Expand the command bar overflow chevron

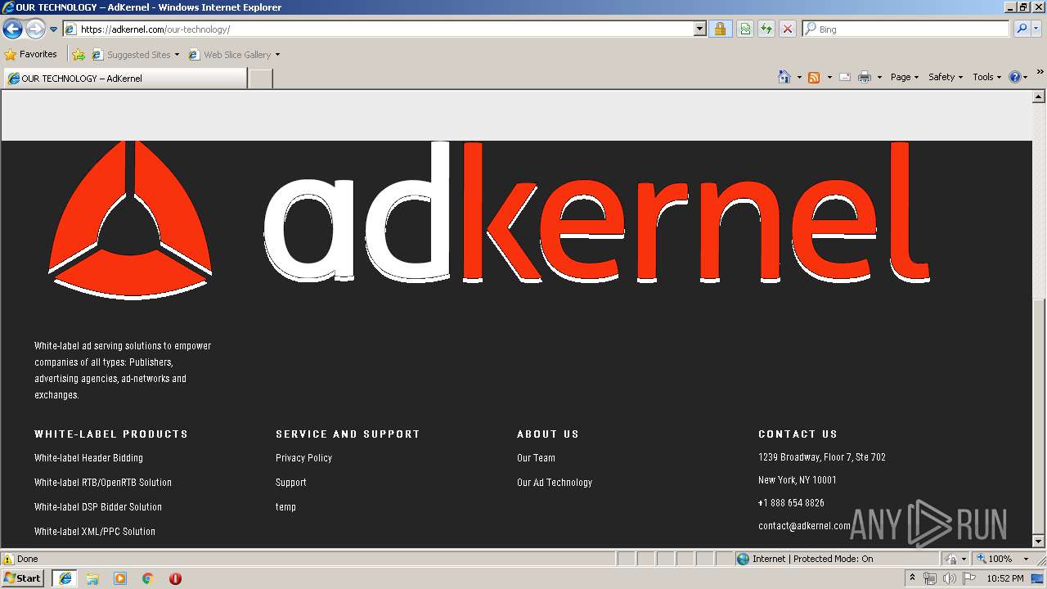pyautogui.click(x=1040, y=72)
